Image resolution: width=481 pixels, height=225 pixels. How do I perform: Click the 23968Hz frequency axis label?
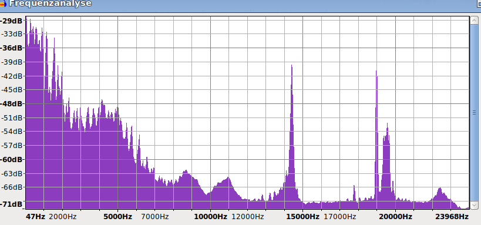point(452,217)
